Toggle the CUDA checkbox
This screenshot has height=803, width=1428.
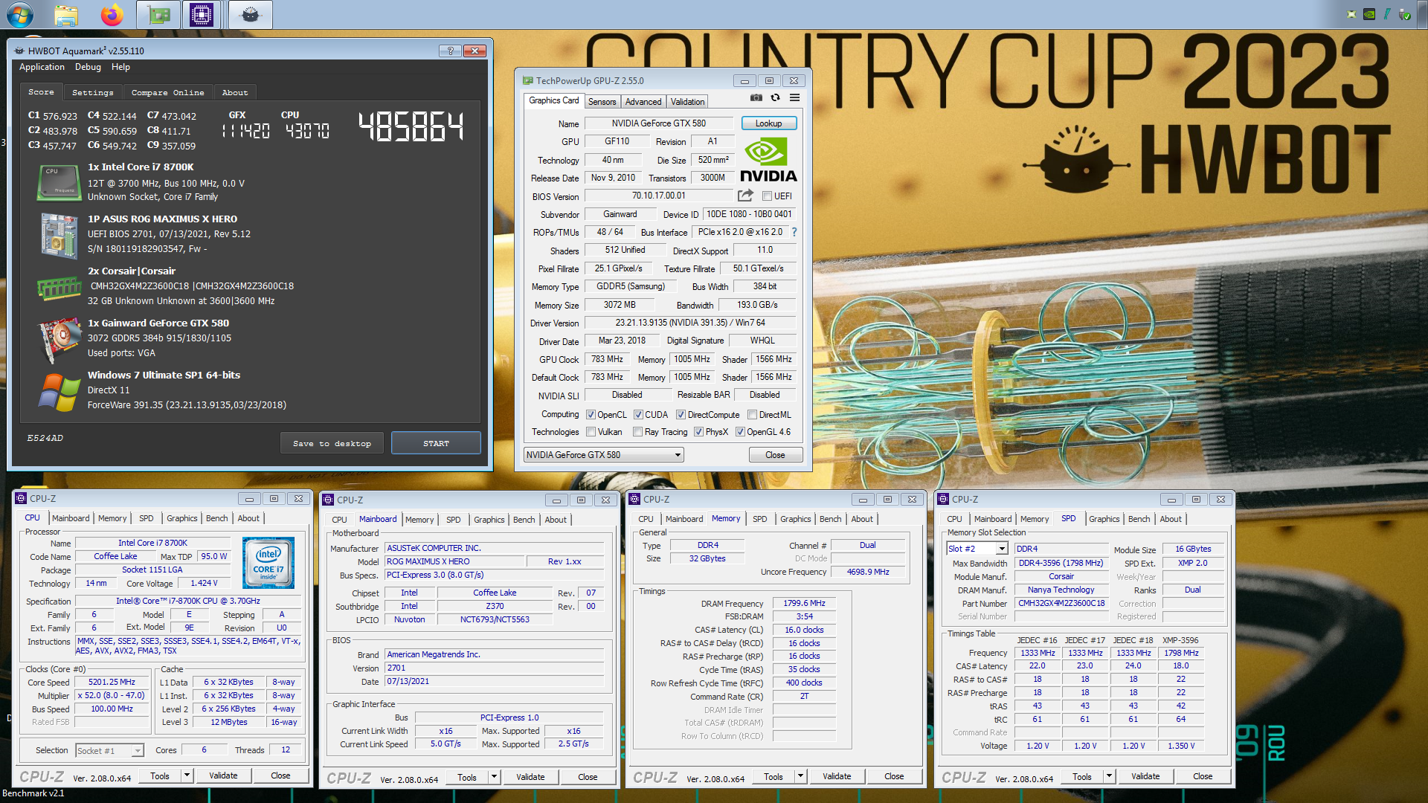point(638,415)
